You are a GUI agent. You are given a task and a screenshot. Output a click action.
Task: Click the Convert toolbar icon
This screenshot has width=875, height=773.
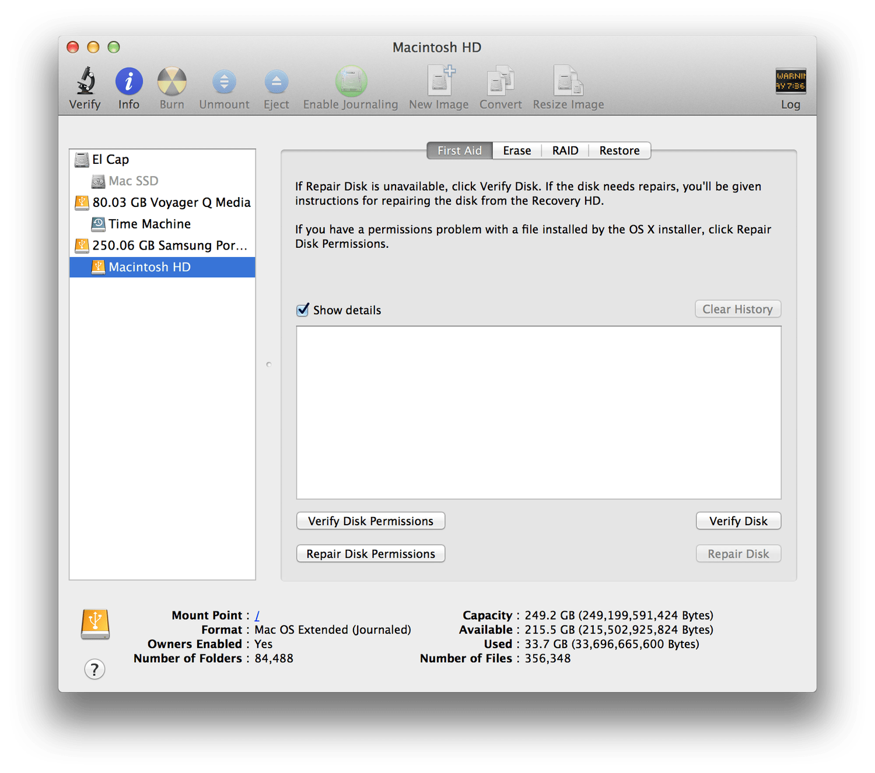click(x=501, y=80)
